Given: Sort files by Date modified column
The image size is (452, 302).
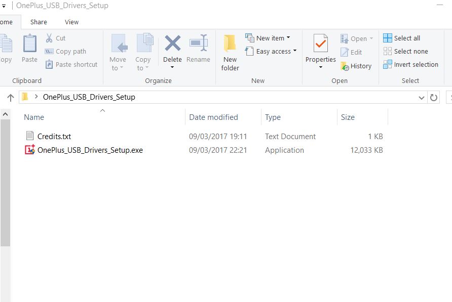Looking at the screenshot, I should (223, 117).
